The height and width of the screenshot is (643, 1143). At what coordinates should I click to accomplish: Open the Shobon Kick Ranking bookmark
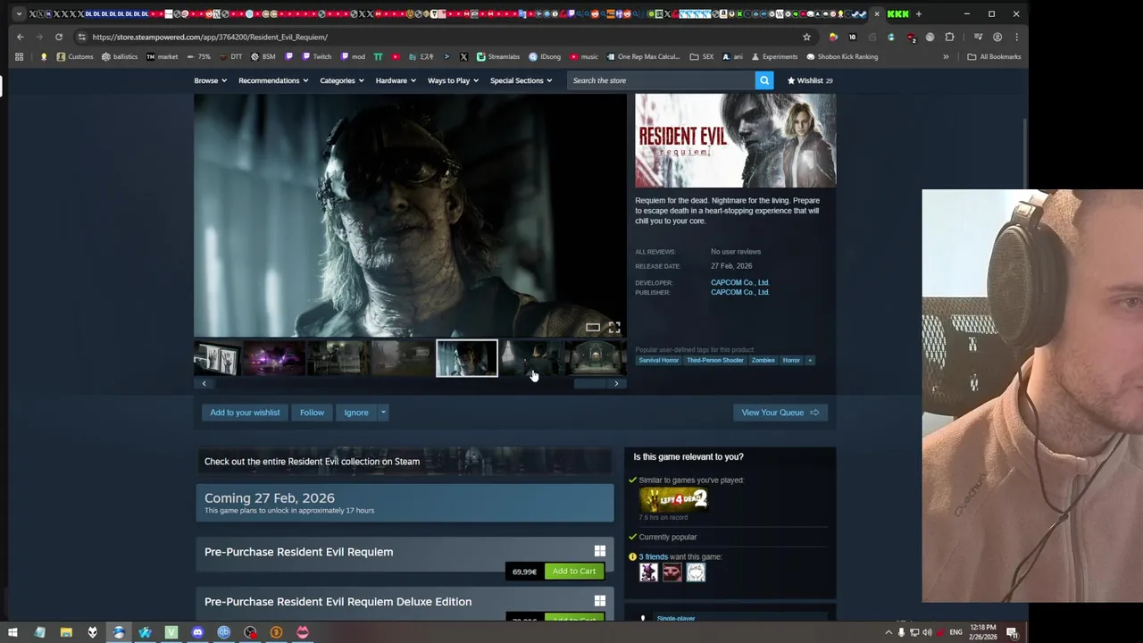pyautogui.click(x=842, y=56)
